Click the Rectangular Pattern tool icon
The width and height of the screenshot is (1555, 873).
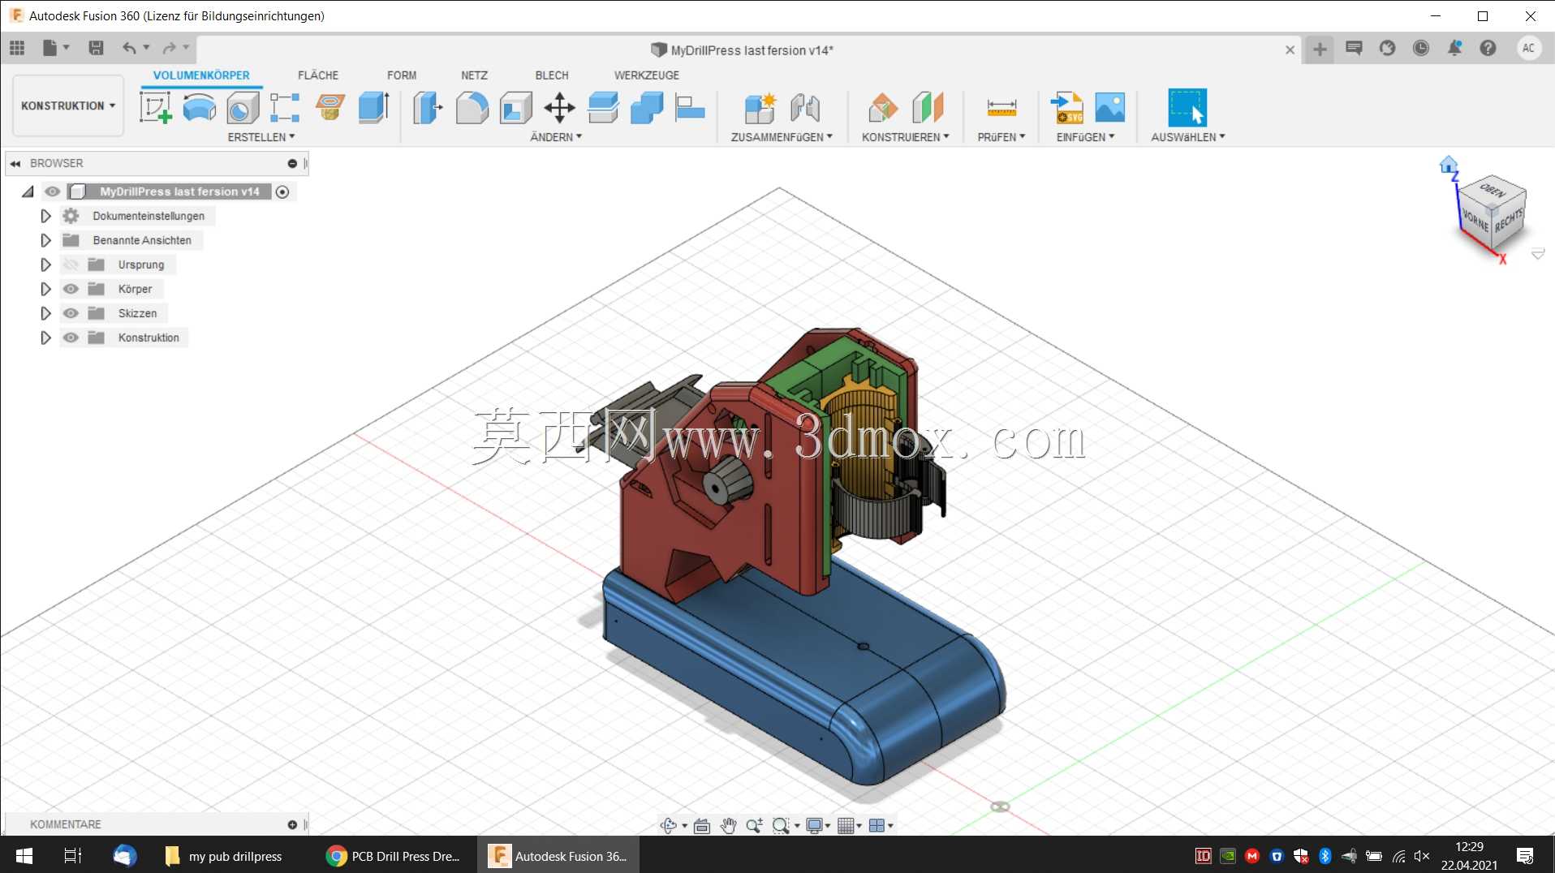tap(285, 107)
